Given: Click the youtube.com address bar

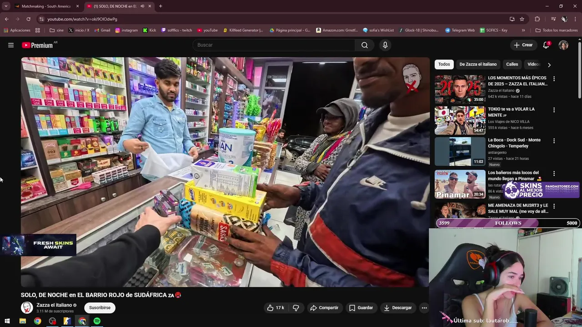Looking at the screenshot, I should click(x=273, y=19).
